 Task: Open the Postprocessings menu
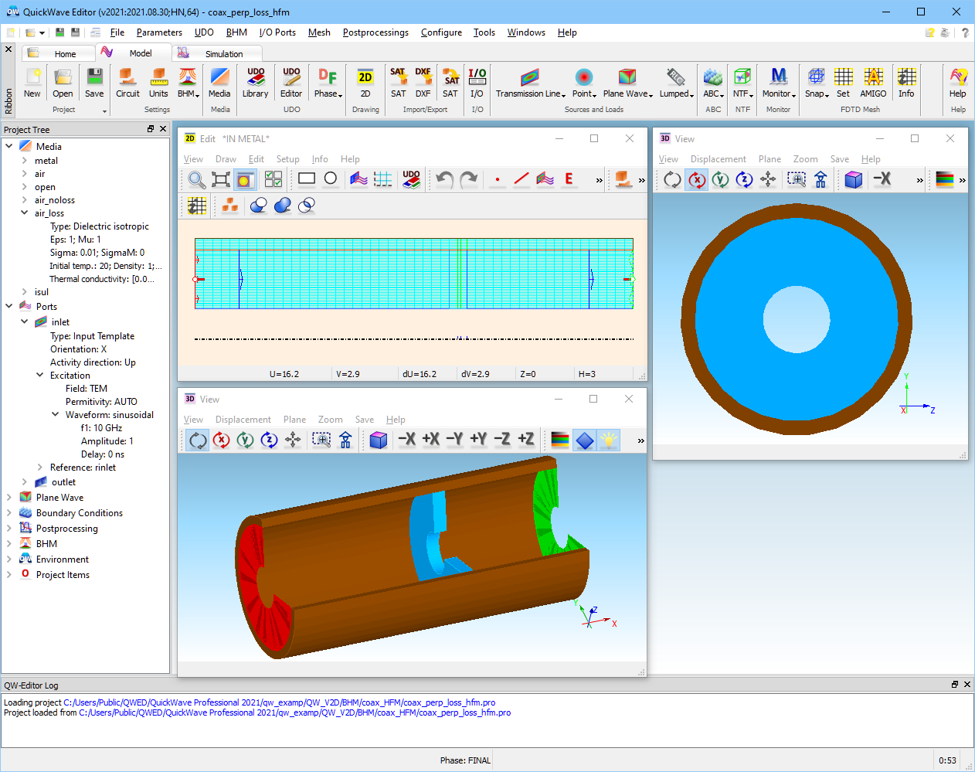click(x=375, y=32)
